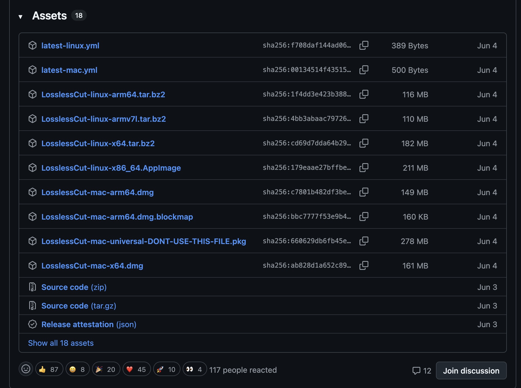The height and width of the screenshot is (388, 521).
Task: Click package icon beside LosslessCut-linux-x64.tar.bz2
Action: click(x=33, y=143)
